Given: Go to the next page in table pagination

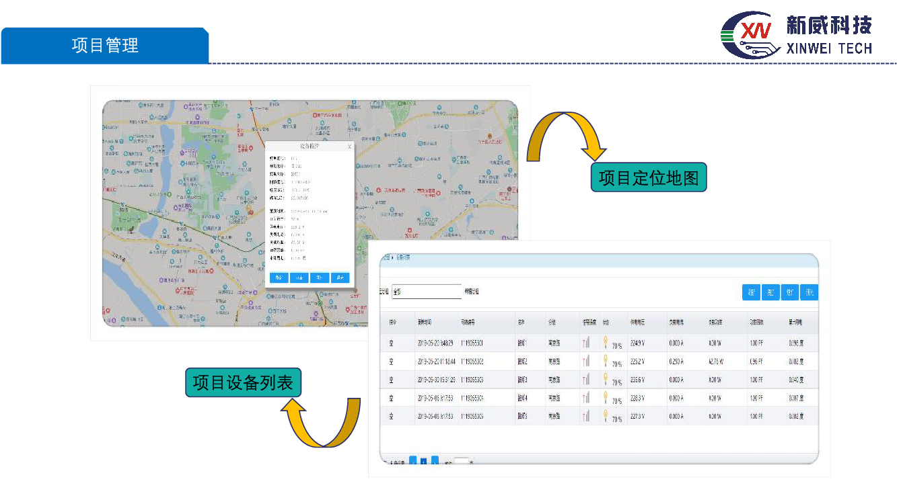Looking at the screenshot, I should tap(435, 461).
